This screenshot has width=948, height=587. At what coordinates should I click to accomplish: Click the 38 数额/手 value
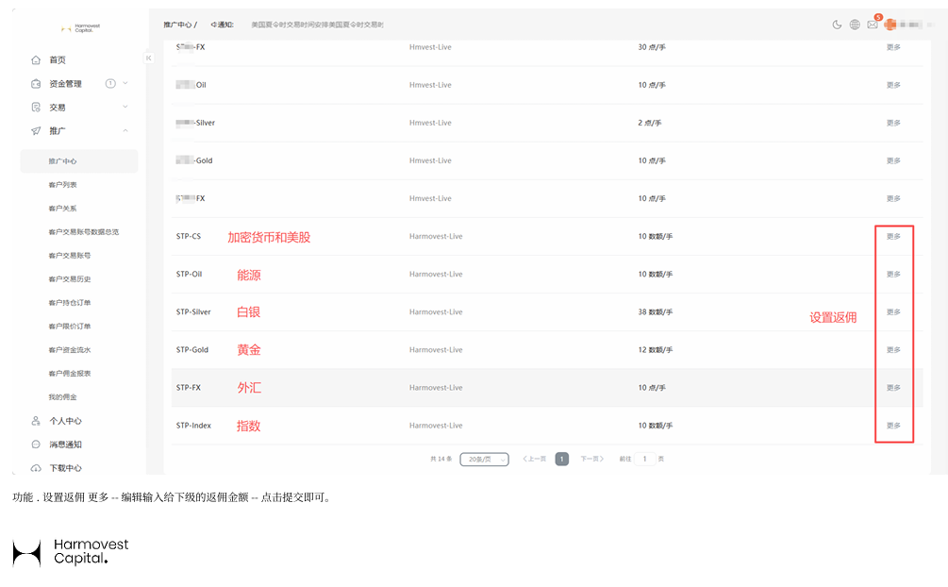coord(656,312)
